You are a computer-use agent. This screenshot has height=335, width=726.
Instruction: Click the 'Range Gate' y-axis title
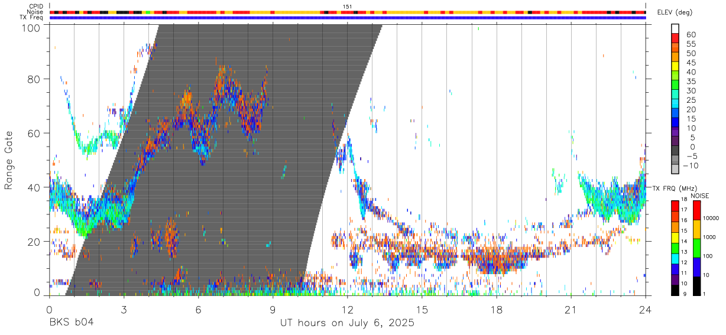tap(9, 160)
